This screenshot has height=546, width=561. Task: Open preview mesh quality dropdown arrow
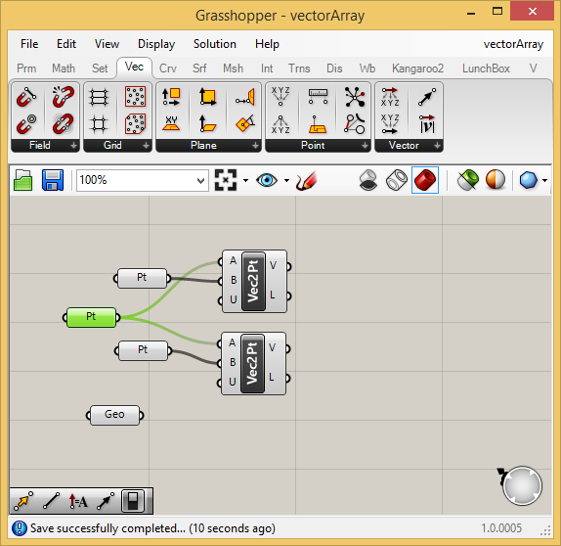click(x=544, y=180)
